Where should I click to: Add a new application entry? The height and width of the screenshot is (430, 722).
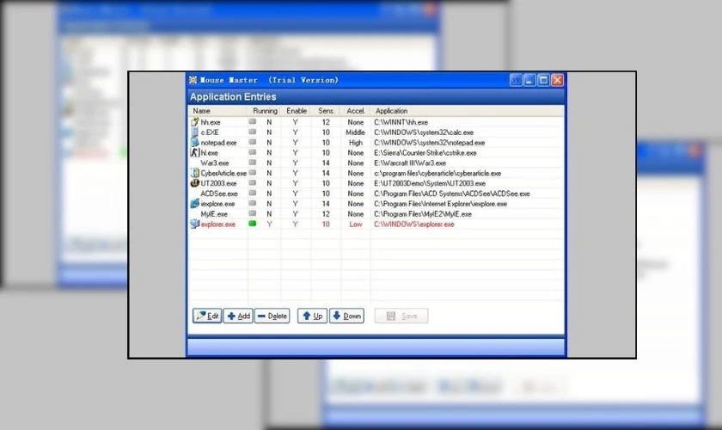[238, 316]
